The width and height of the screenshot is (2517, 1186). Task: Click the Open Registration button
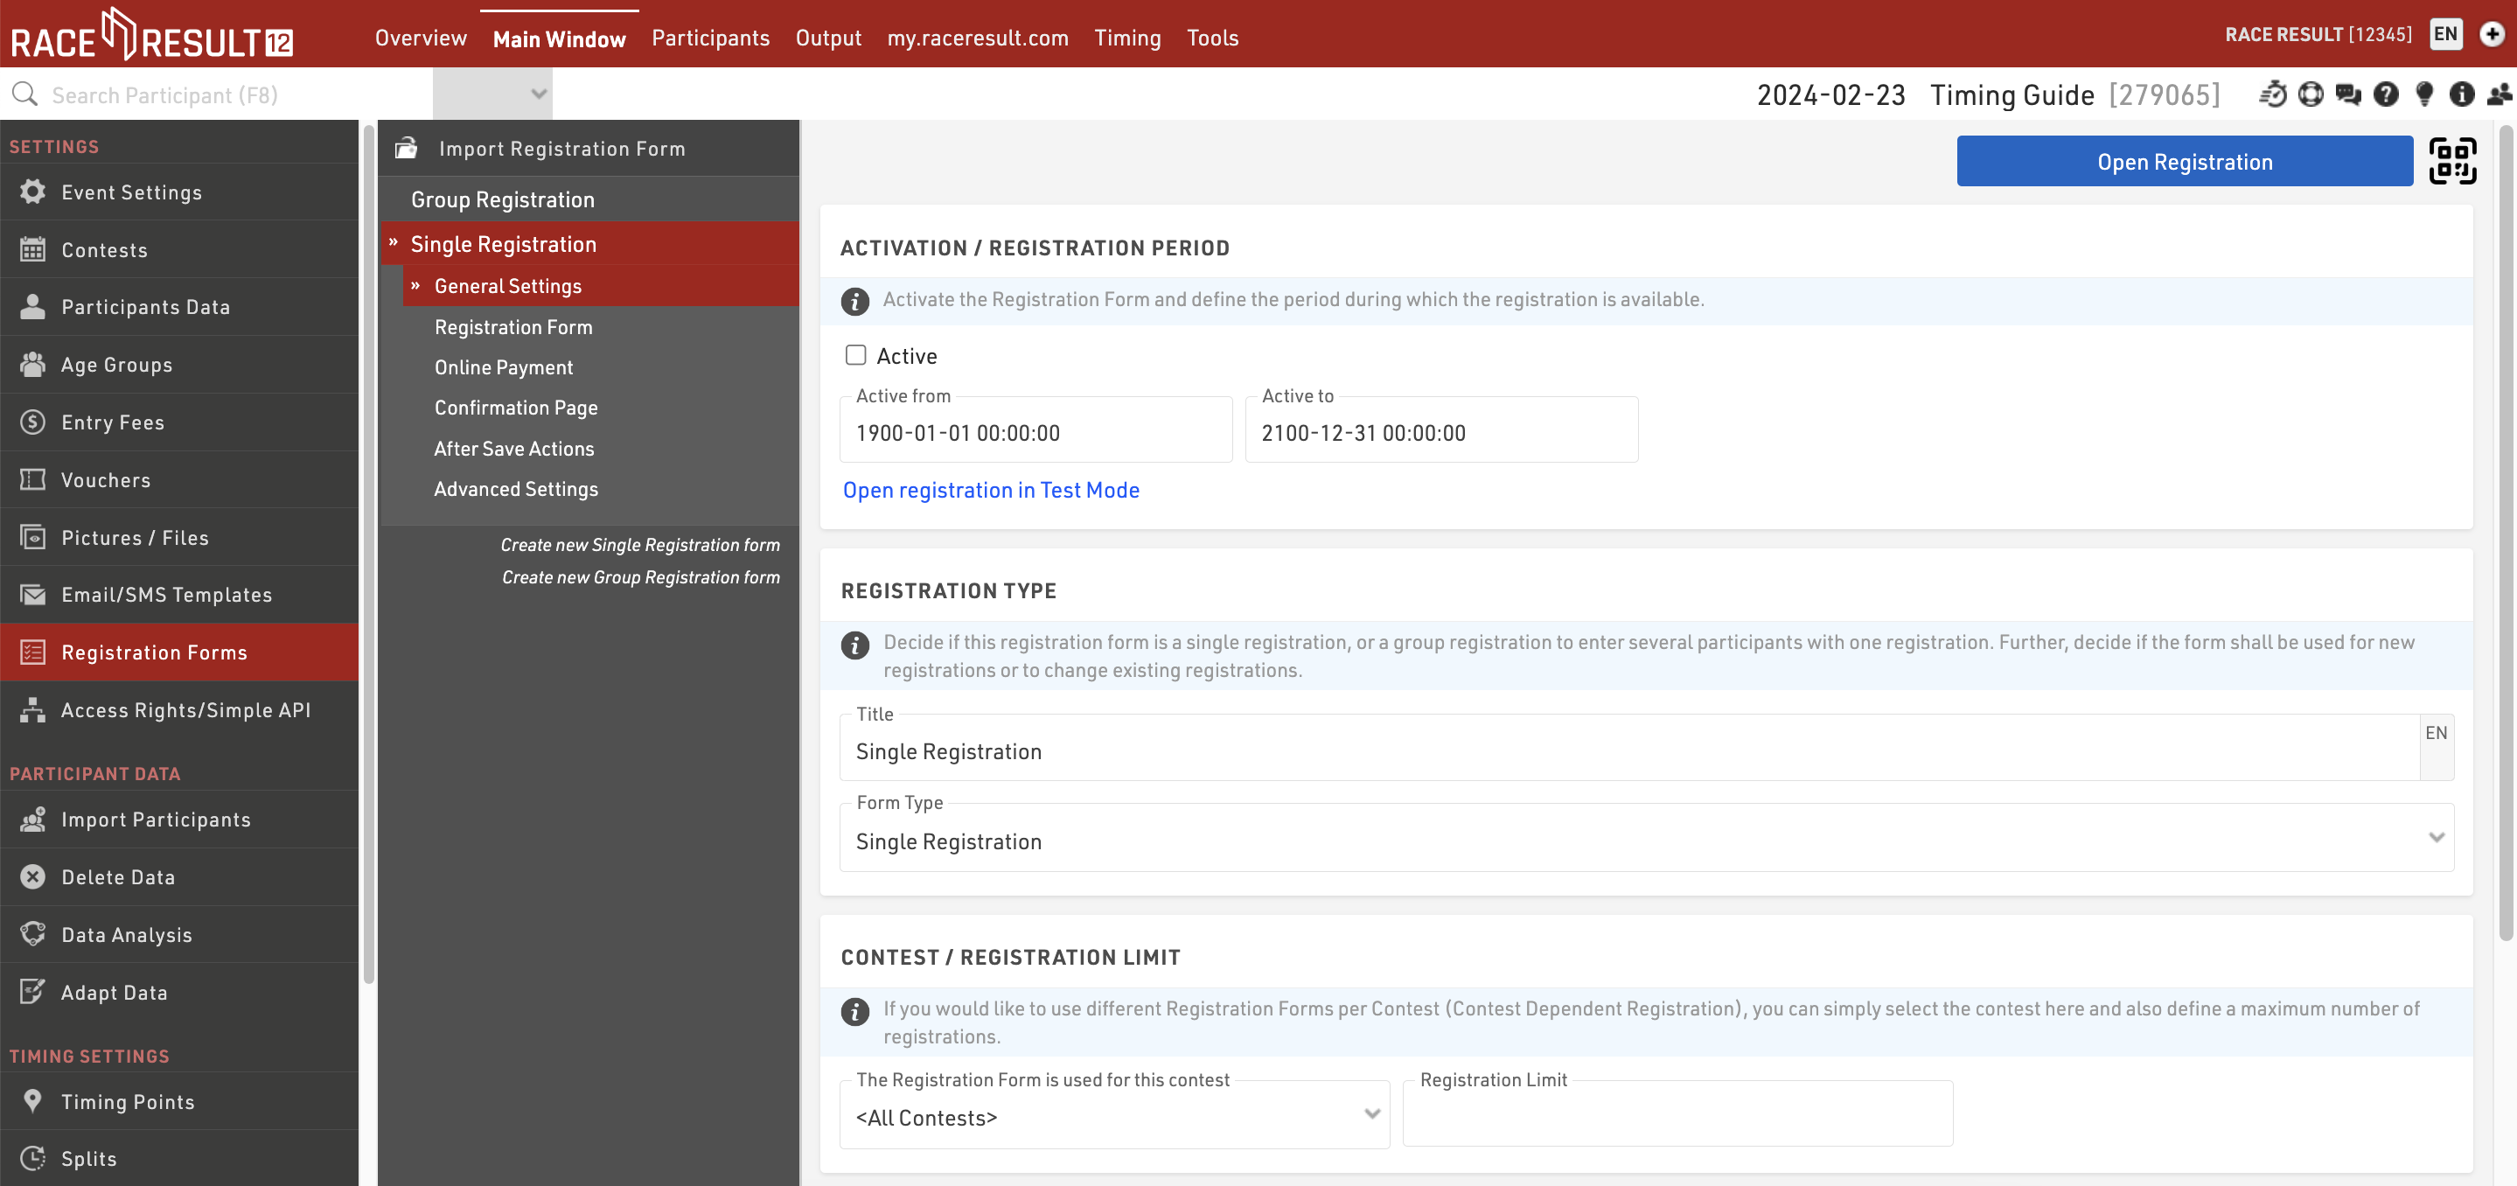click(x=2185, y=161)
